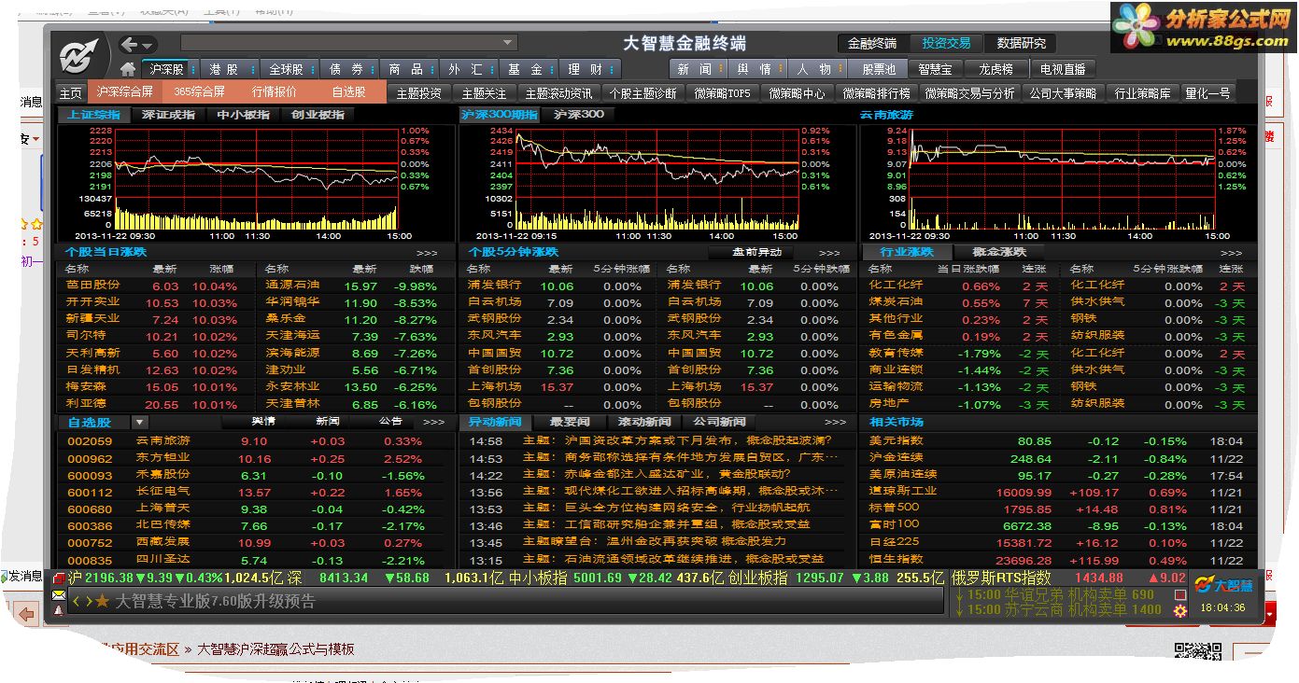The image size is (1299, 683).
Task: Open the 主题投资 button
Action: pos(418,93)
